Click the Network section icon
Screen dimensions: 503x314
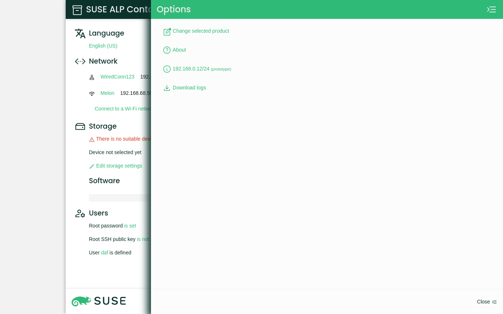80,61
